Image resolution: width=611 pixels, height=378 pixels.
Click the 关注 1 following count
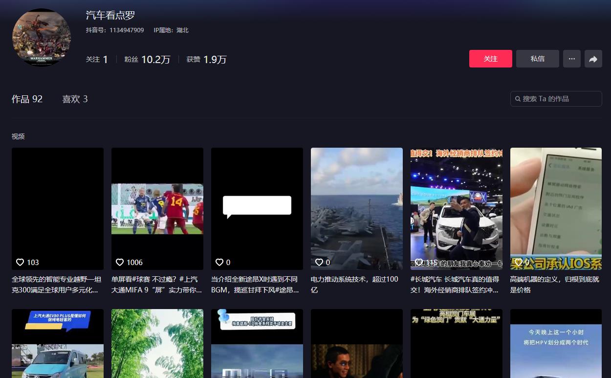tap(97, 59)
